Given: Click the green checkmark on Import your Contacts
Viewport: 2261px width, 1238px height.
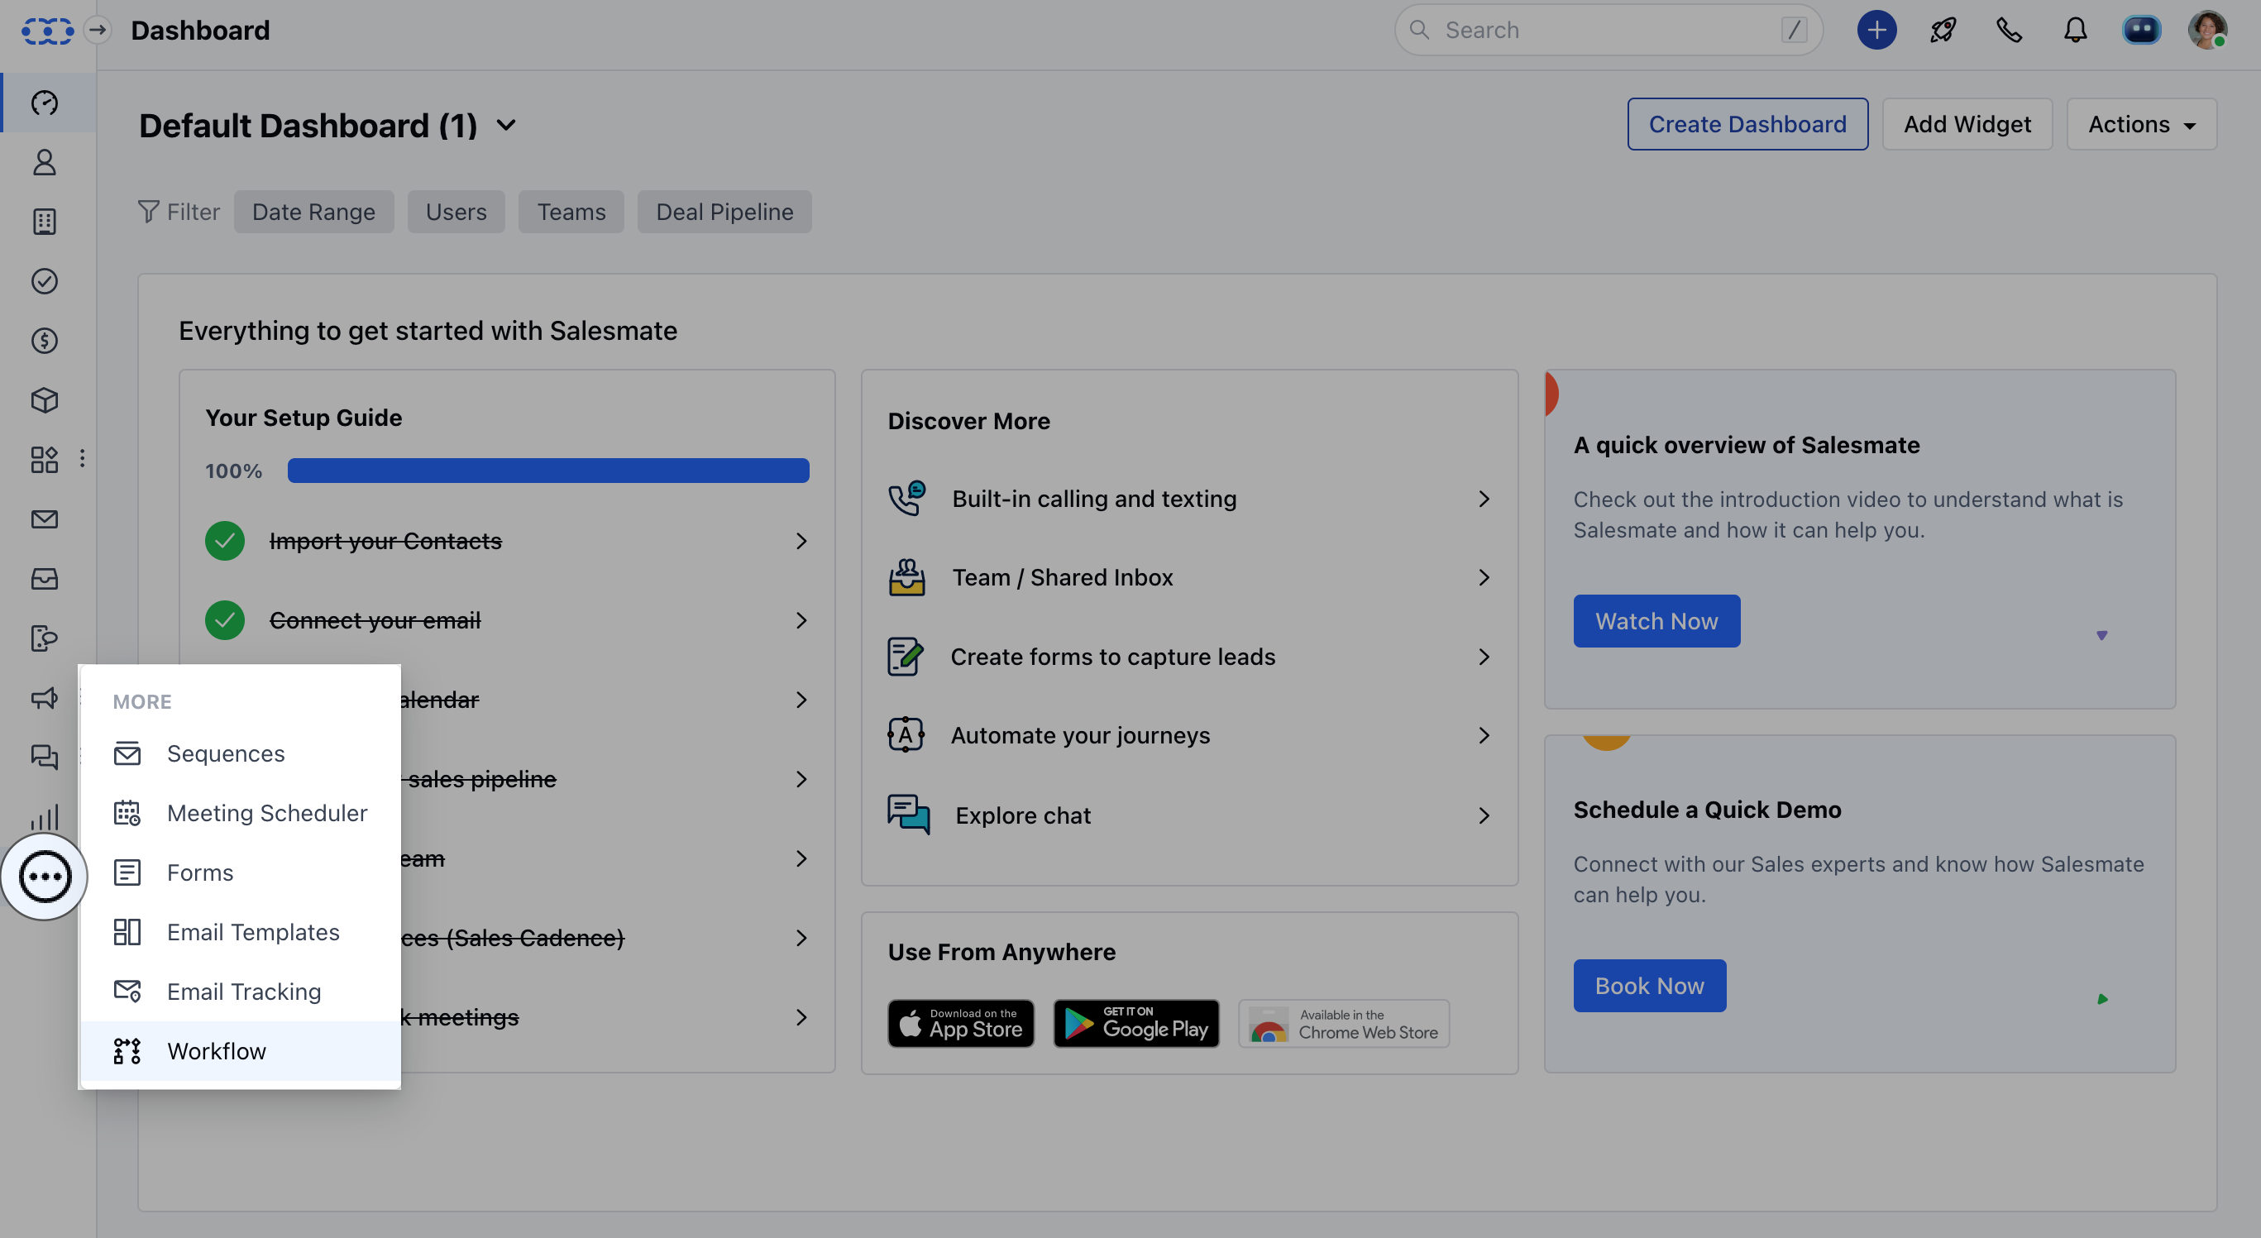Looking at the screenshot, I should [225, 541].
